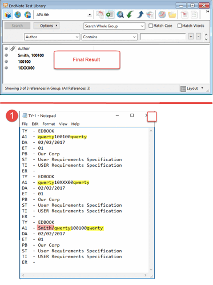Open the Notepad Format menu

tap(49, 124)
